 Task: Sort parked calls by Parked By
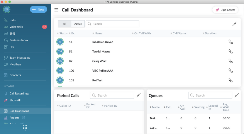110,106
